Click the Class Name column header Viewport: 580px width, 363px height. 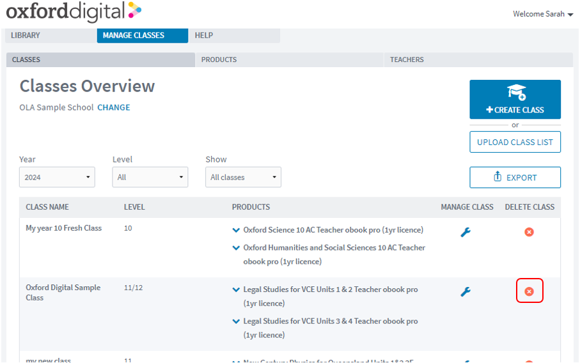pos(47,207)
